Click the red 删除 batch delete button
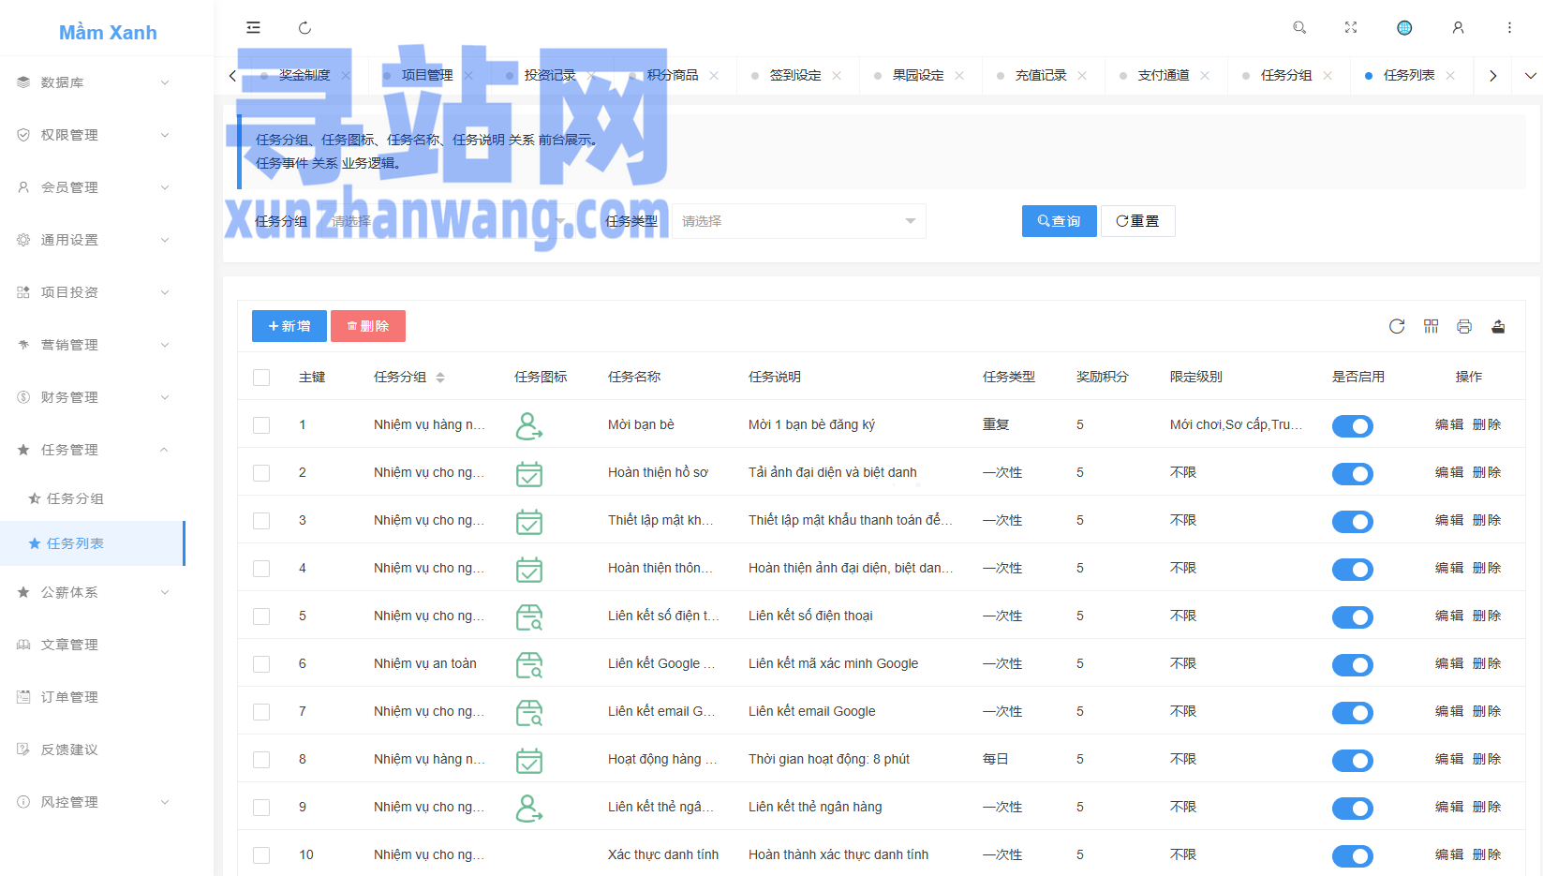 point(367,326)
